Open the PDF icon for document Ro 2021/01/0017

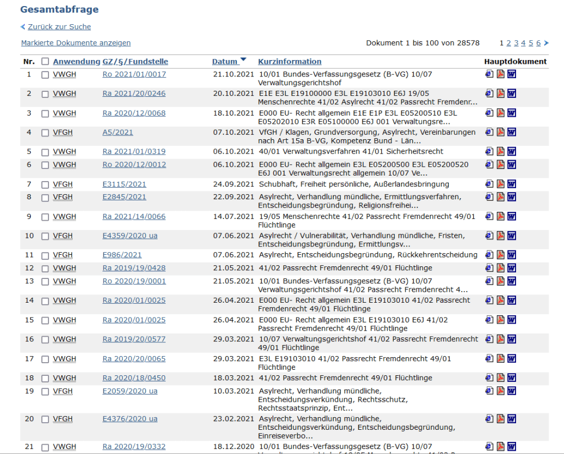pyautogui.click(x=501, y=74)
